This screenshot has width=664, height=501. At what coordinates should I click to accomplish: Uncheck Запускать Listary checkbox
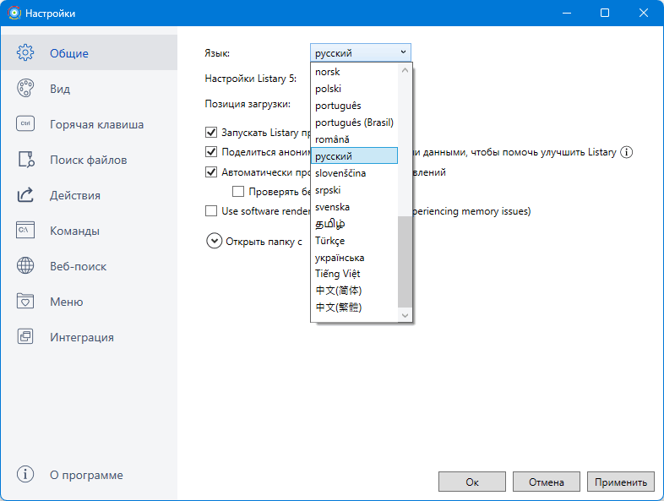pos(211,133)
